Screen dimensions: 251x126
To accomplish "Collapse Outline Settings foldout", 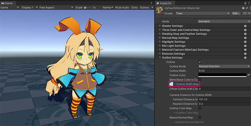I will [160, 58].
